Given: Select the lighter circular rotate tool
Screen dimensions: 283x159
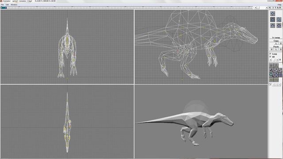Looking at the screenshot, I should point(279,19).
